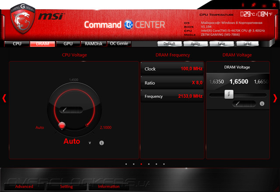Click the Clock 100,0 MHz row
The image size is (280, 192).
click(x=172, y=69)
